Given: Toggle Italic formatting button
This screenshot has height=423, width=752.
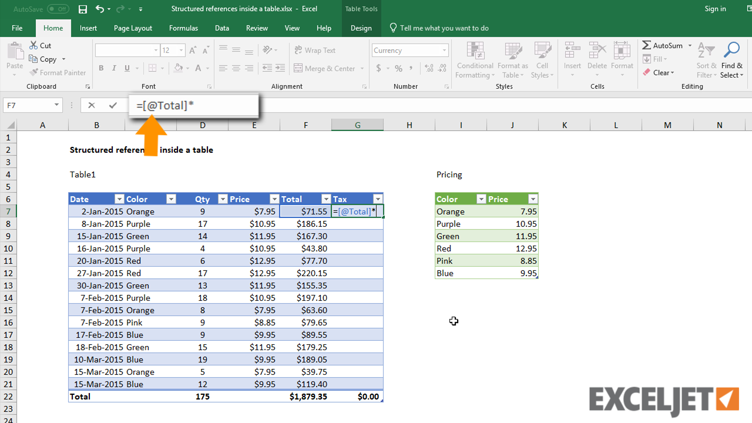Looking at the screenshot, I should point(114,68).
